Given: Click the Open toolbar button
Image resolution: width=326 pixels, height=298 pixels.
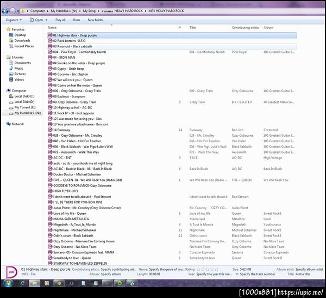Looking at the screenshot, I should point(36,20).
